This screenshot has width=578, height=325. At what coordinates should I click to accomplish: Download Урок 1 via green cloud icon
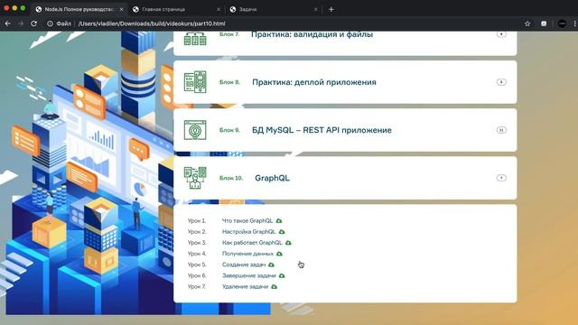coord(279,220)
